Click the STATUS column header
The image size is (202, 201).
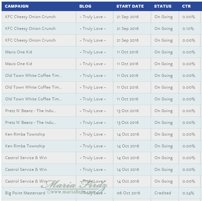[x=163, y=6]
